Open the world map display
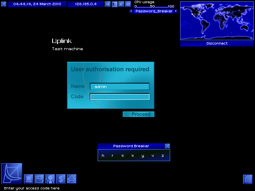Viewport: 255px width, 191px height. coord(217,21)
